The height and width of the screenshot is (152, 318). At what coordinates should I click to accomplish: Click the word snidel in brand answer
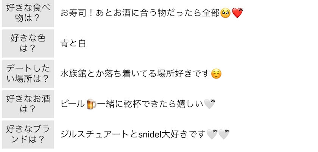pos(150,135)
